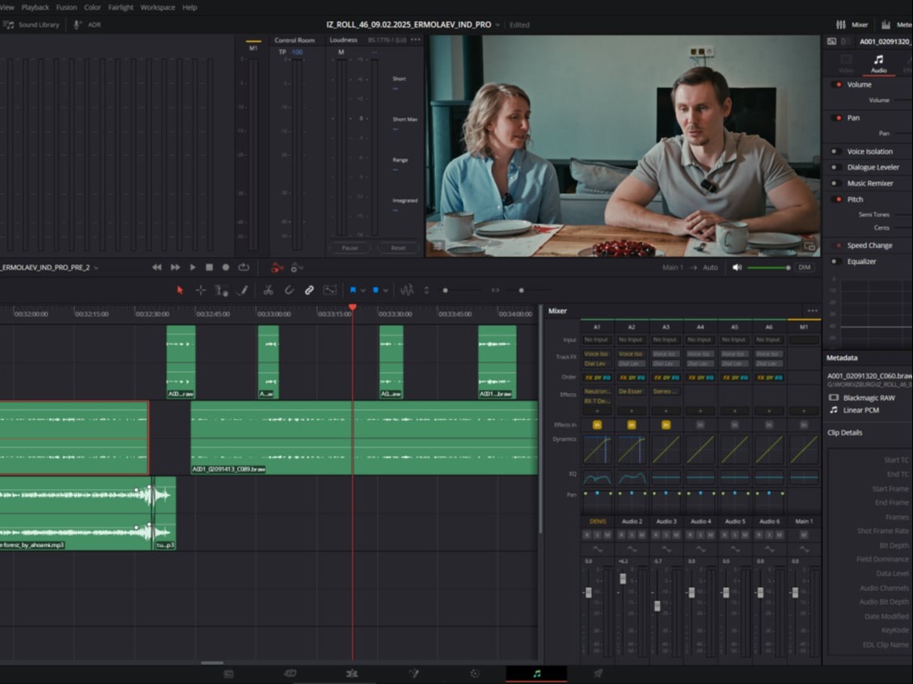Select the pencil Edit tool
The height and width of the screenshot is (684, 913).
(x=243, y=290)
